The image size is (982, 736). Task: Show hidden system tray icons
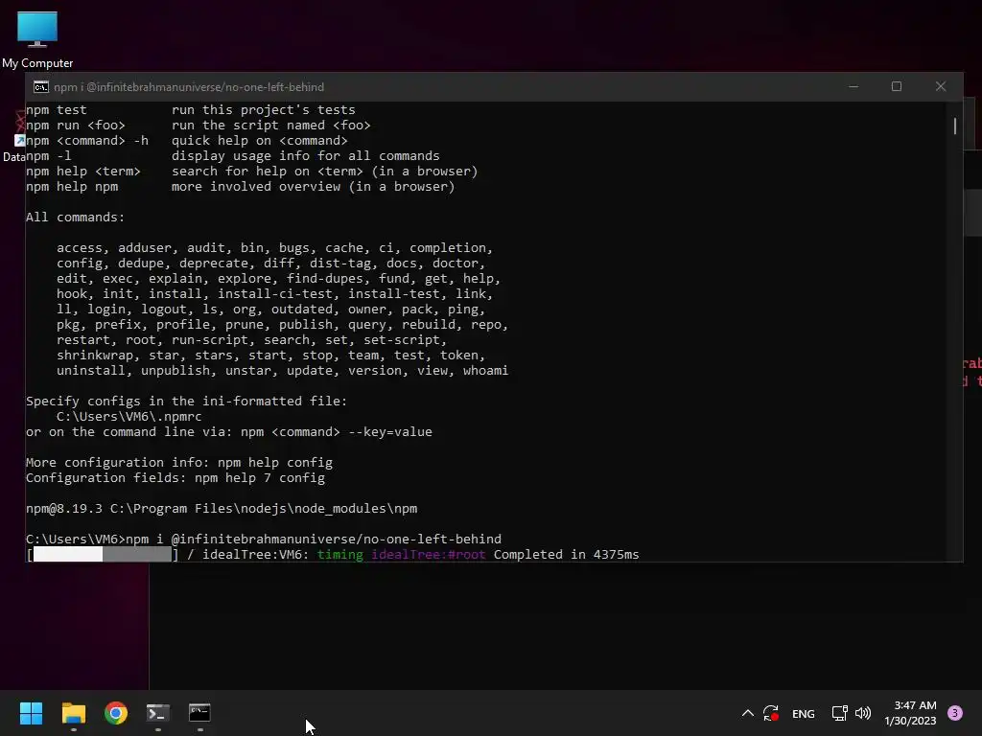point(748,713)
